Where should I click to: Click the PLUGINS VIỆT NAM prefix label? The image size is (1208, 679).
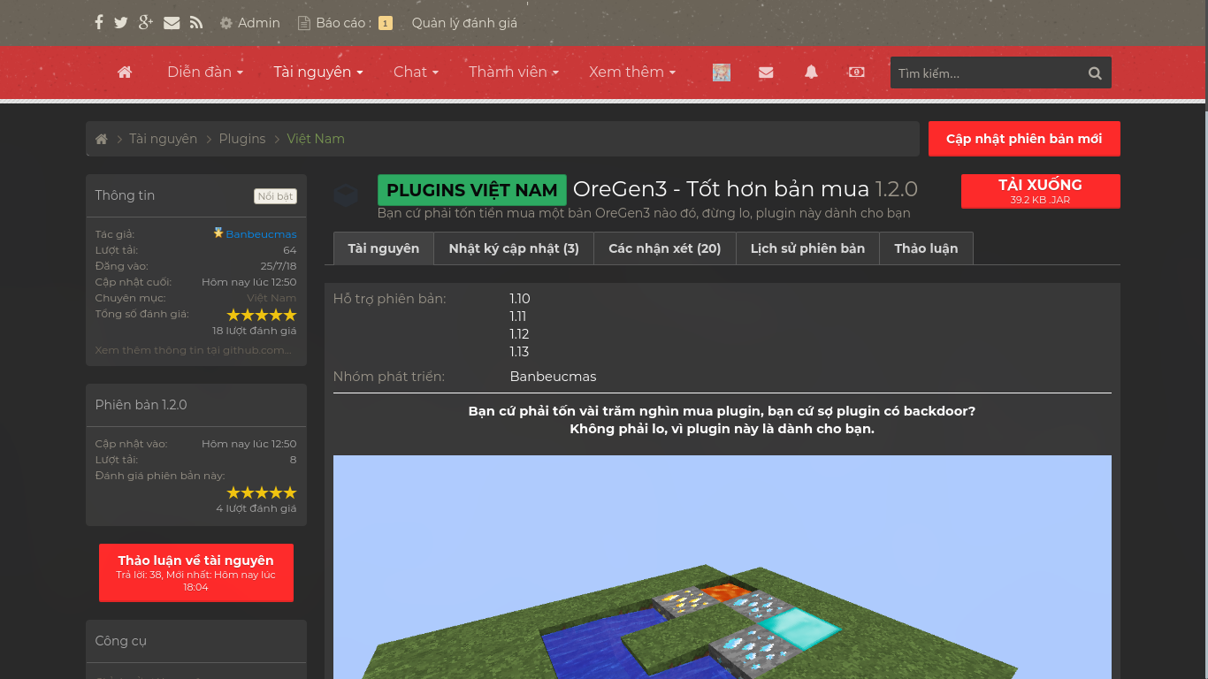click(x=472, y=190)
